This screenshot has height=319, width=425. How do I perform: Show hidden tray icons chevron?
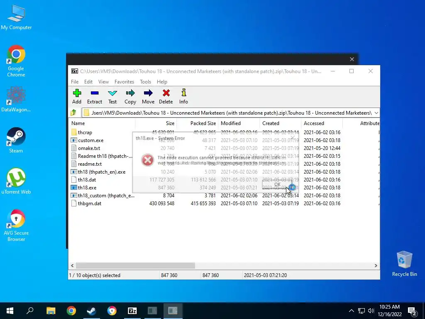[351, 311]
